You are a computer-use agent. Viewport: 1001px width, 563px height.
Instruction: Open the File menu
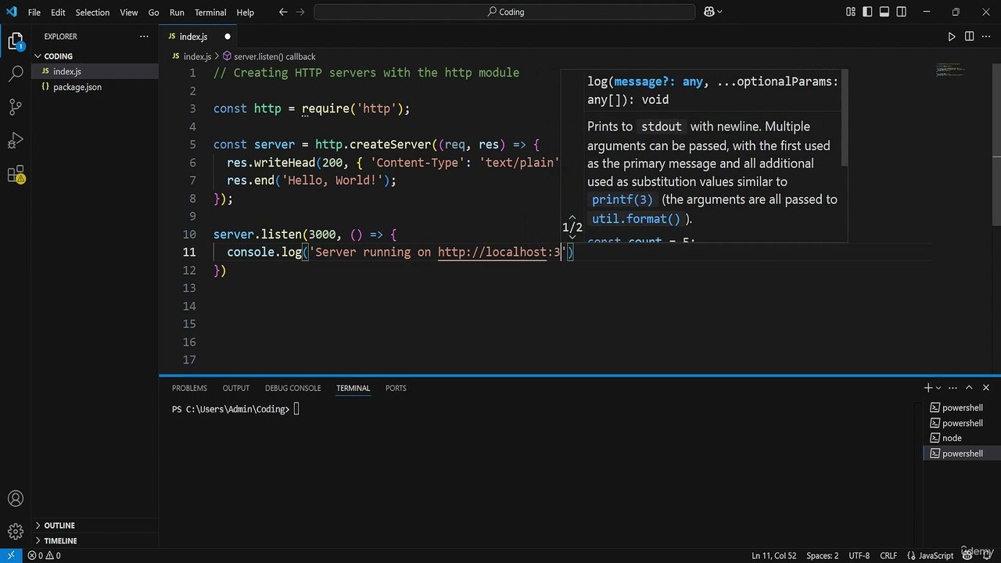[x=34, y=13]
